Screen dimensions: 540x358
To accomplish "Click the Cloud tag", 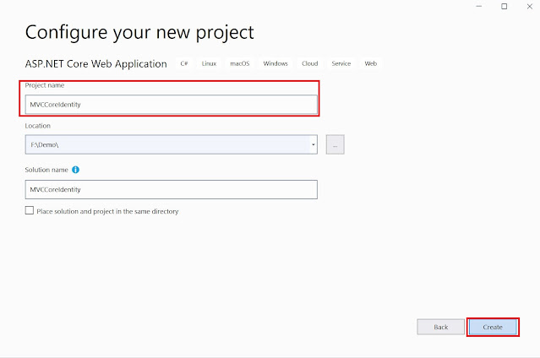I will click(x=310, y=63).
